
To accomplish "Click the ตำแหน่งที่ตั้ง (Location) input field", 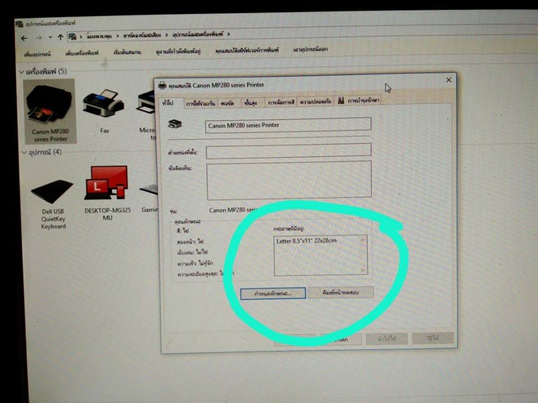I will point(289,151).
